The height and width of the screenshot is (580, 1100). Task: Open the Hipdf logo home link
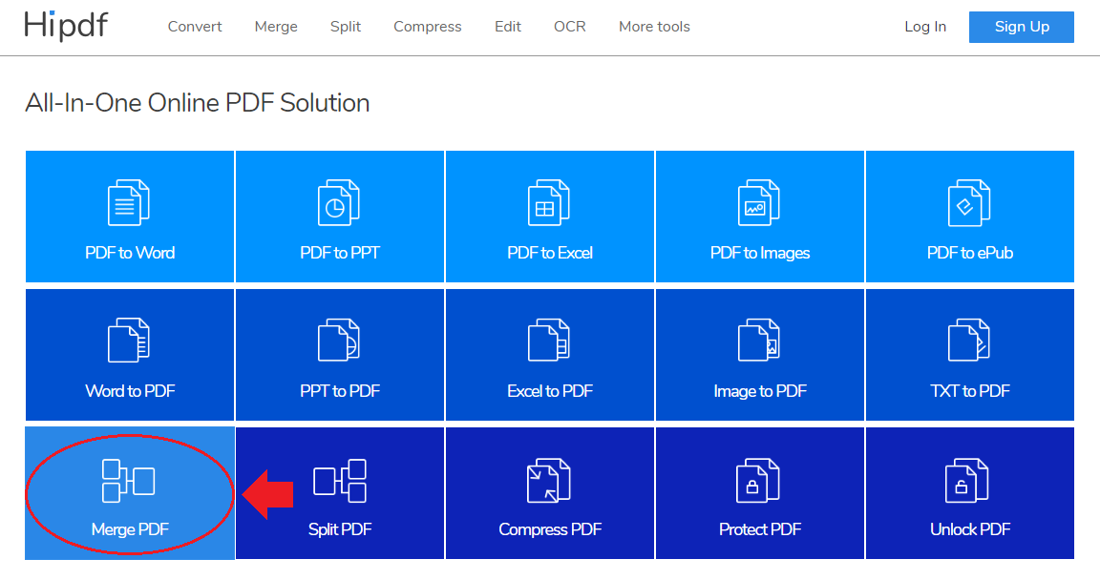66,26
